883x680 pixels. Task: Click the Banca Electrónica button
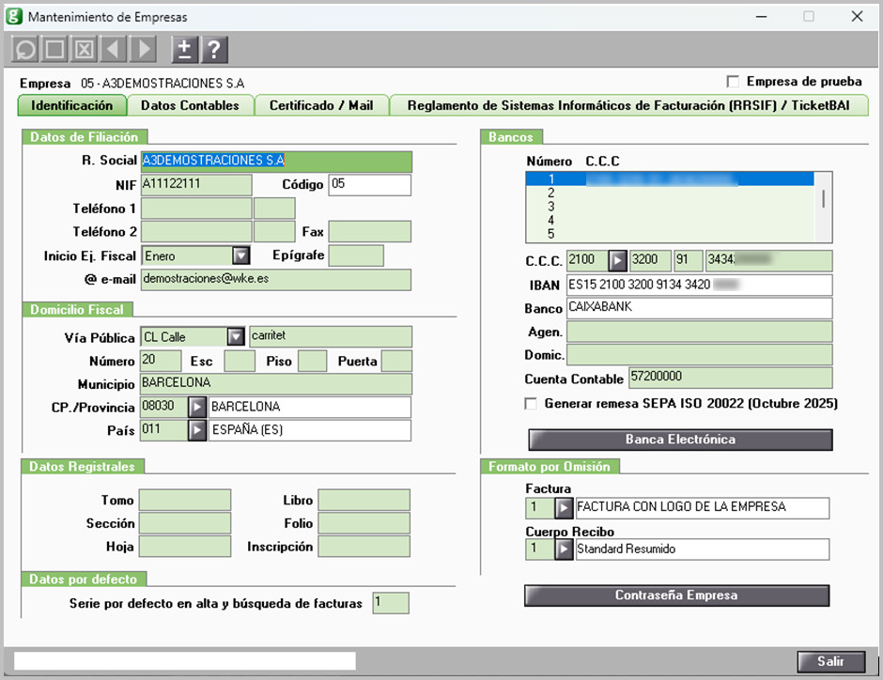click(680, 440)
